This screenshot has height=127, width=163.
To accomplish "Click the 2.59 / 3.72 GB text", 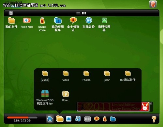I will 22,120.
